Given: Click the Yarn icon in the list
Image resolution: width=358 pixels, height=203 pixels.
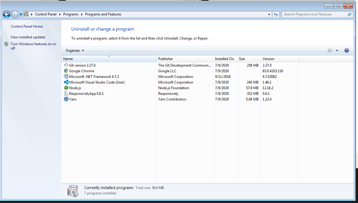Looking at the screenshot, I should 66,99.
